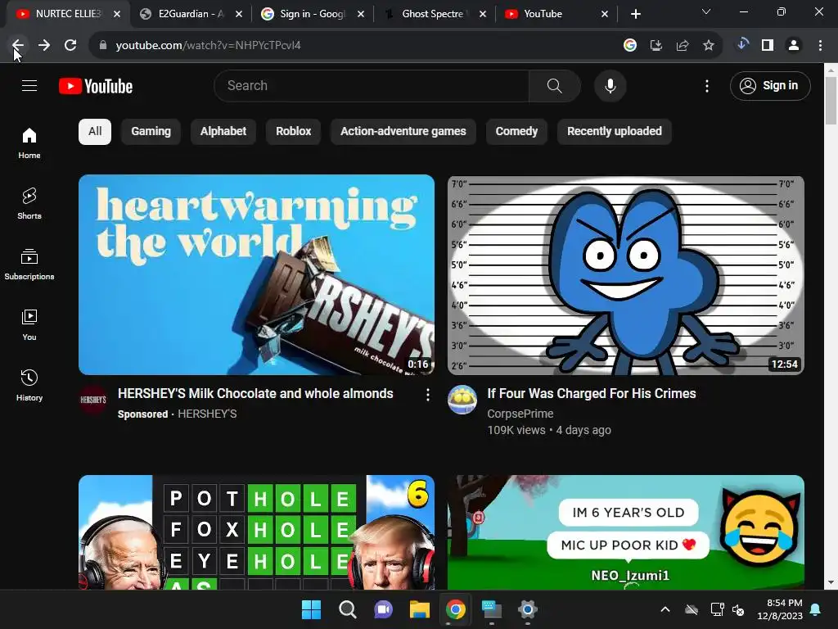This screenshot has width=838, height=629.
Task: Close the E2Guardian tab
Action: pyautogui.click(x=239, y=15)
